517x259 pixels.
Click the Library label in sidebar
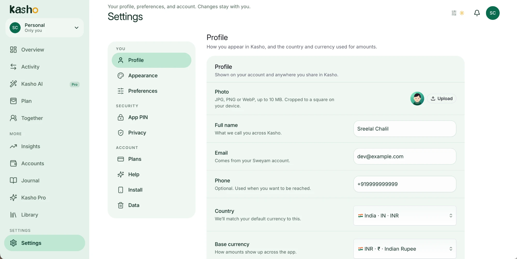30,215
